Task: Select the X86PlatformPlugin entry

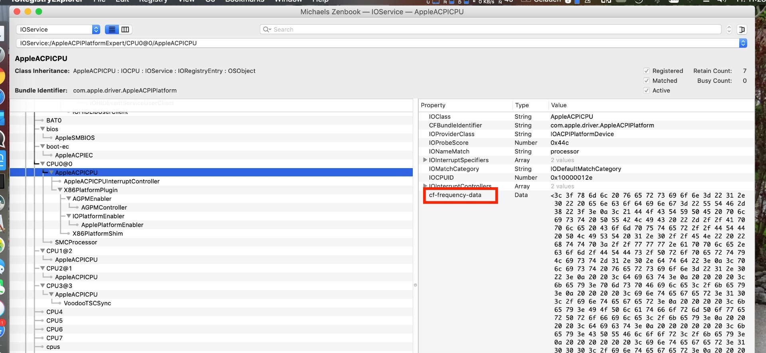Action: coord(91,190)
